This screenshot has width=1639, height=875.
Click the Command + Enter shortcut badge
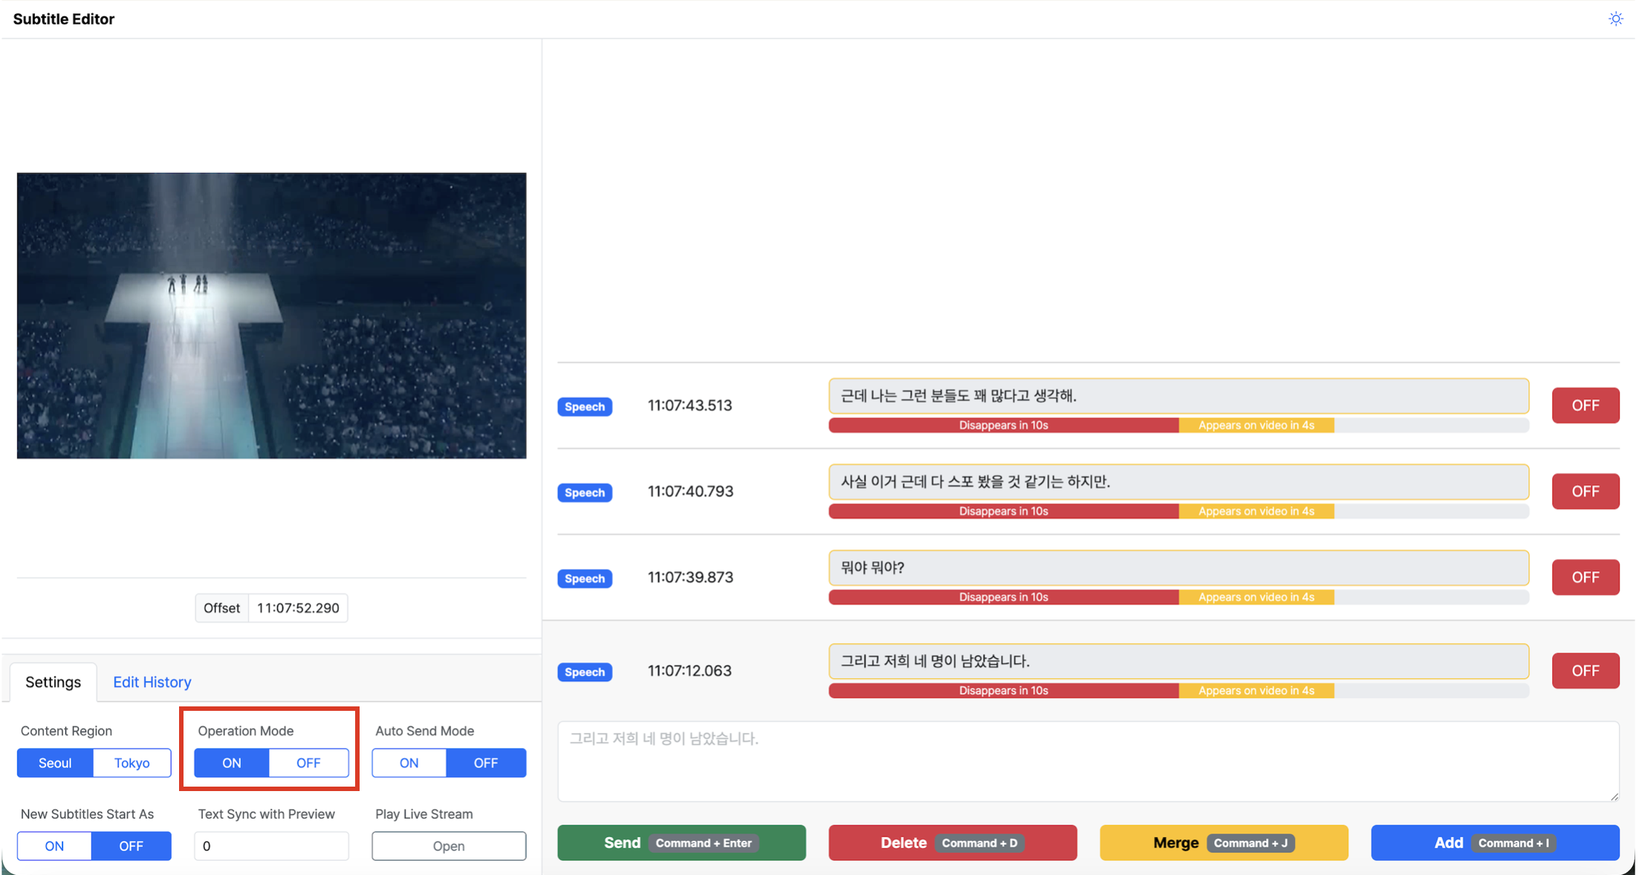tap(703, 843)
